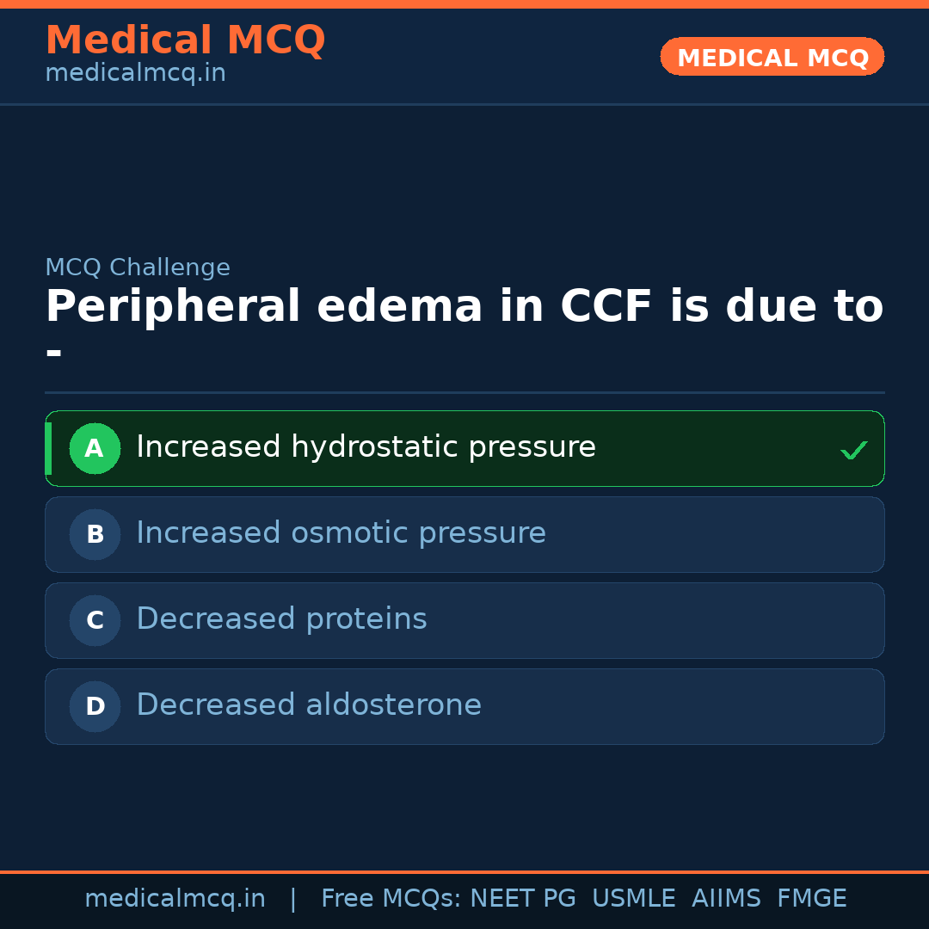Click the C option circle

[x=95, y=620]
